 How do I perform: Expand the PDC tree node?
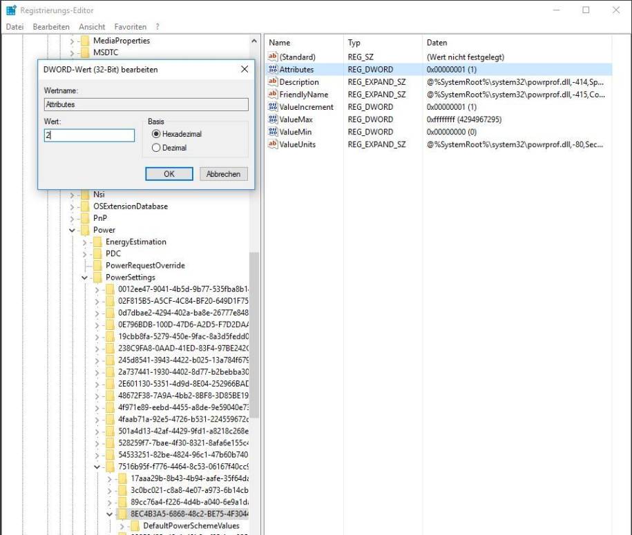pyautogui.click(x=85, y=254)
